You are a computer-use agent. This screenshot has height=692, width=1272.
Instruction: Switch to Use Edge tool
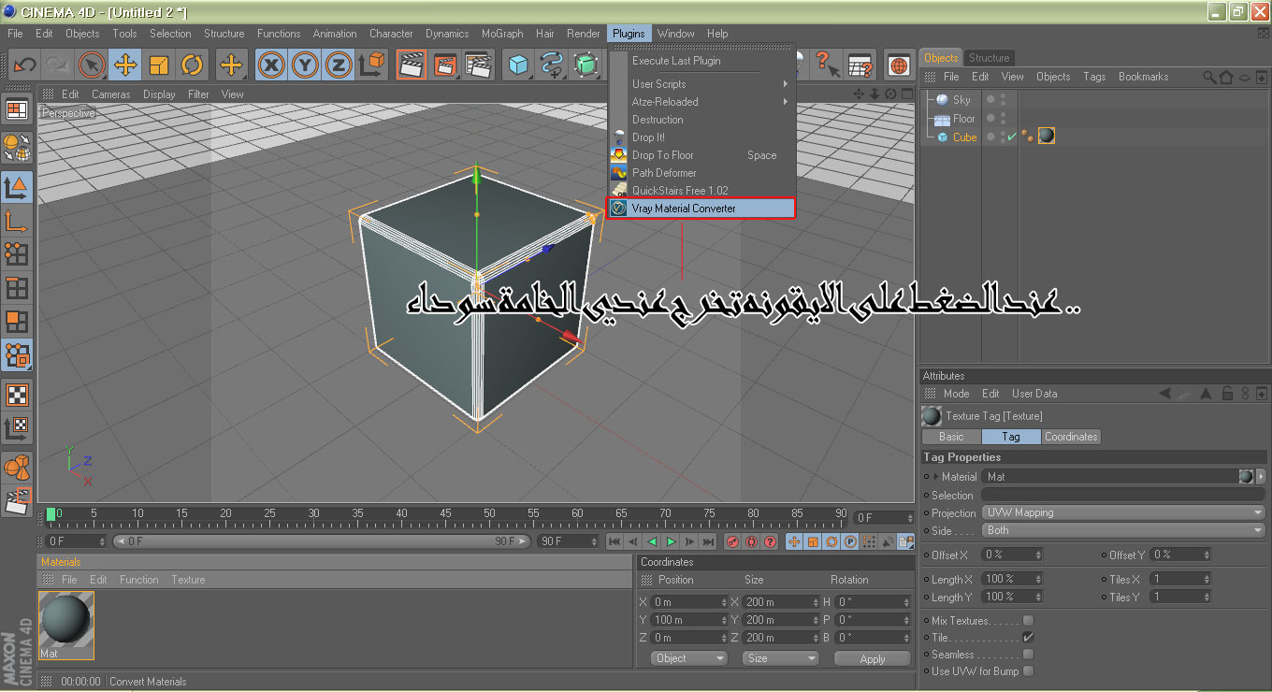coord(17,288)
